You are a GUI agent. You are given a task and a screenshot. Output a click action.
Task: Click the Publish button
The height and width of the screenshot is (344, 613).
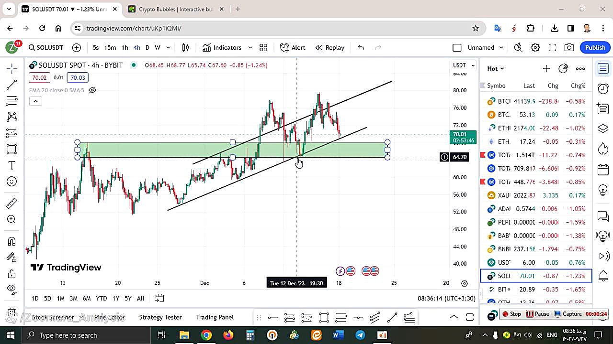595,47
